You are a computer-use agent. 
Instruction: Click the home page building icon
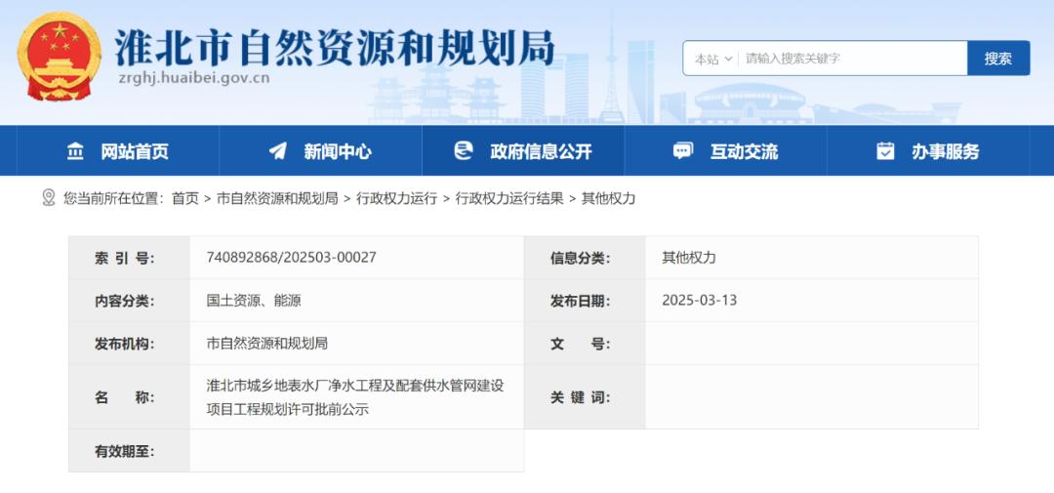pyautogui.click(x=75, y=151)
